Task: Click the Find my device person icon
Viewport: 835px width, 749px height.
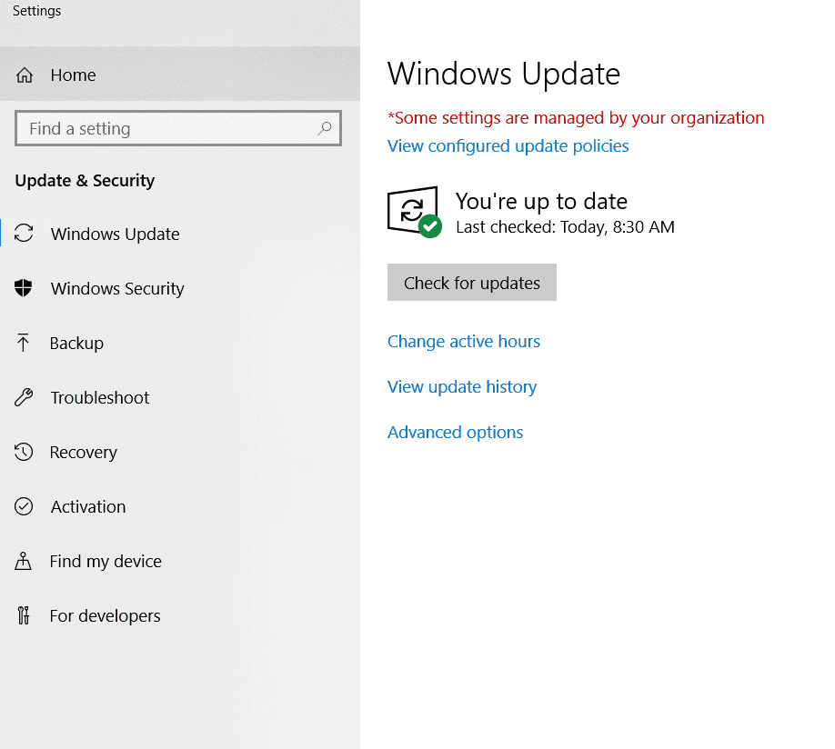Action: click(x=24, y=561)
